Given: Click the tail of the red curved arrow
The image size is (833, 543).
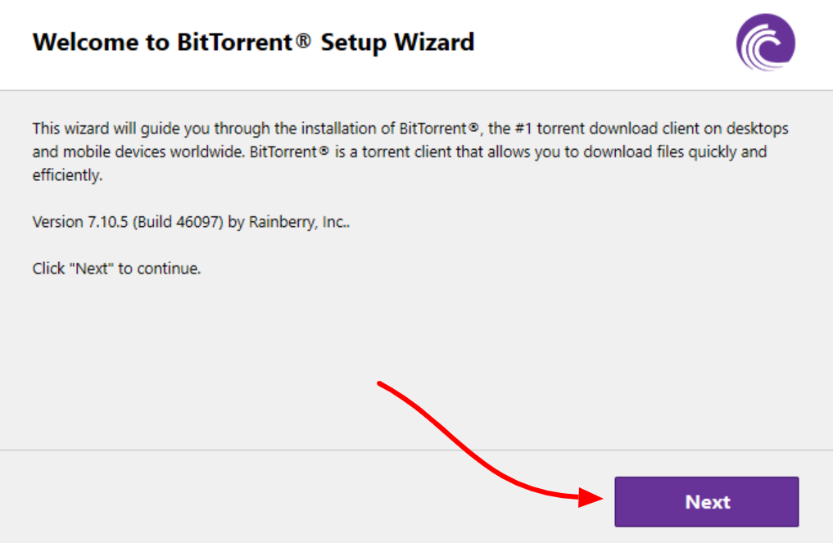Looking at the screenshot, I should coord(380,383).
